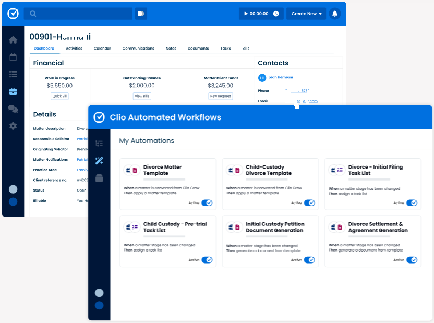Click Initial Custody Petition Document Generation icon
434x323 pixels.
(x=234, y=227)
